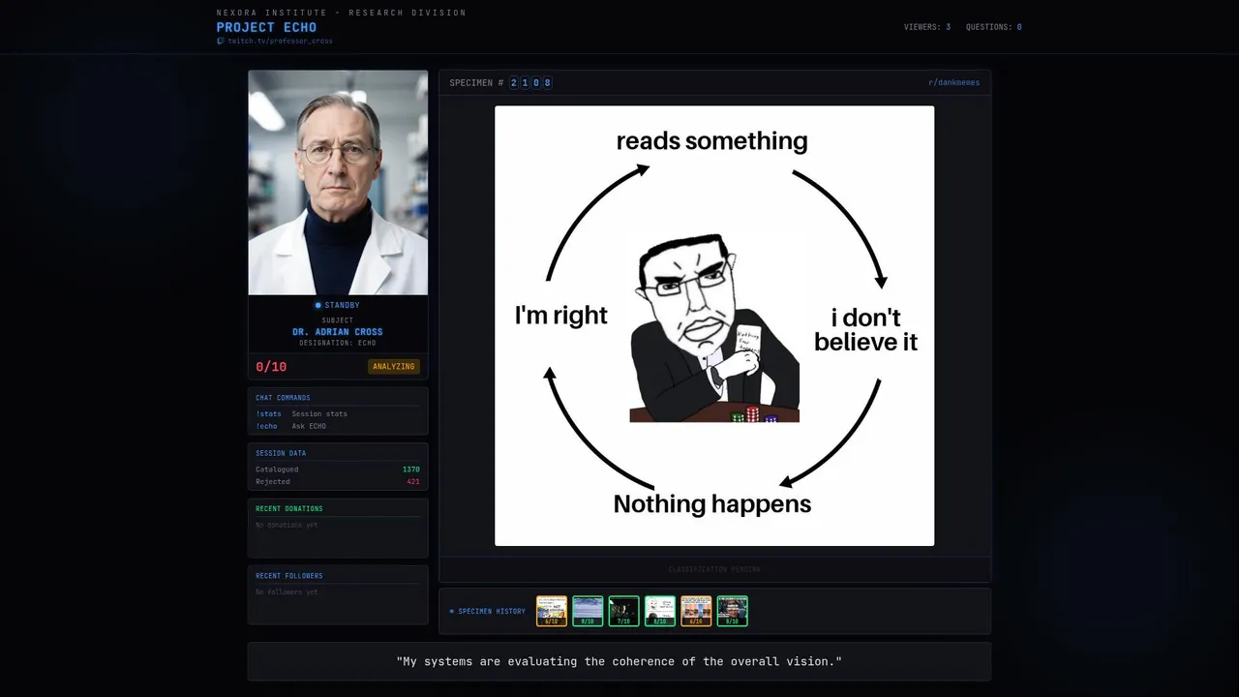Open the twitch.tv/professor_cross link
Screen dimensions: 1239x697
click(280, 41)
